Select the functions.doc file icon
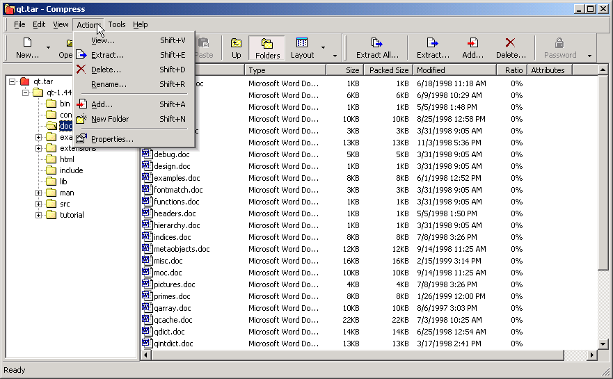The image size is (613, 379). [147, 201]
